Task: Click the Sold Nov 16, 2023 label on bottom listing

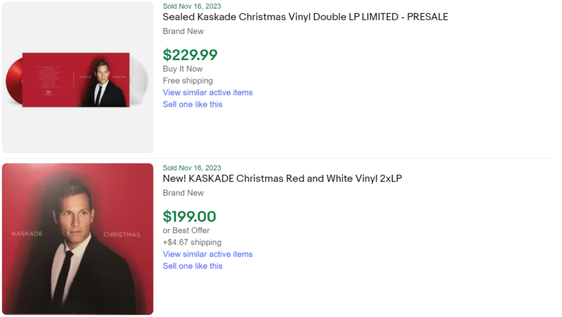Action: click(x=191, y=168)
